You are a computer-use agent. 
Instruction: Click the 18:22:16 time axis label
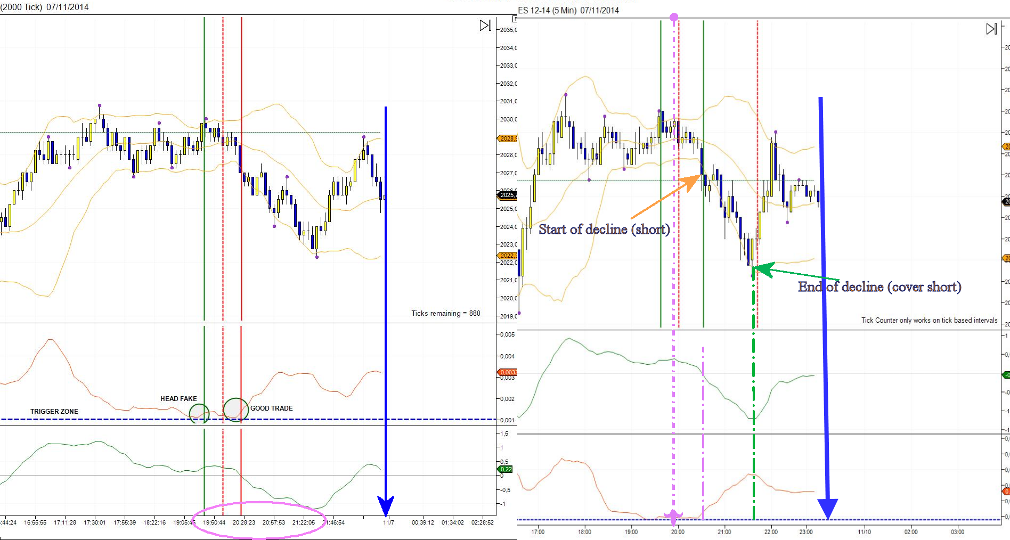pos(154,522)
